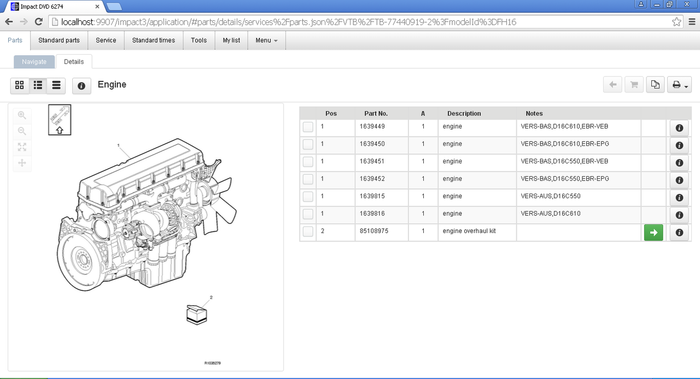This screenshot has width=700, height=379.
Task: Switch to compact lines view
Action: [56, 85]
